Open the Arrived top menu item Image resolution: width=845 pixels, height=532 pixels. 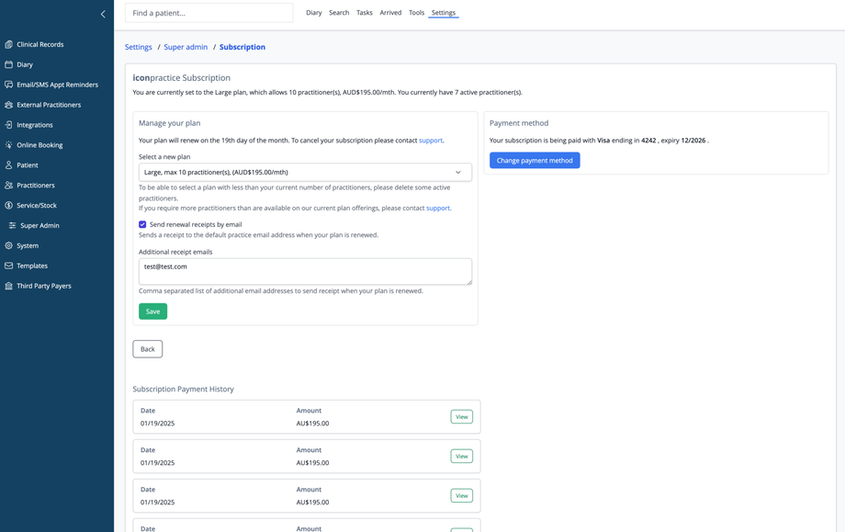coord(390,13)
